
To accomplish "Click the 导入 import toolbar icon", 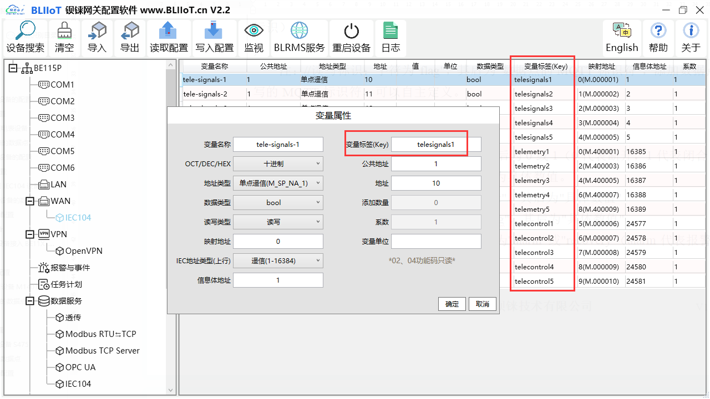I will click(x=97, y=30).
